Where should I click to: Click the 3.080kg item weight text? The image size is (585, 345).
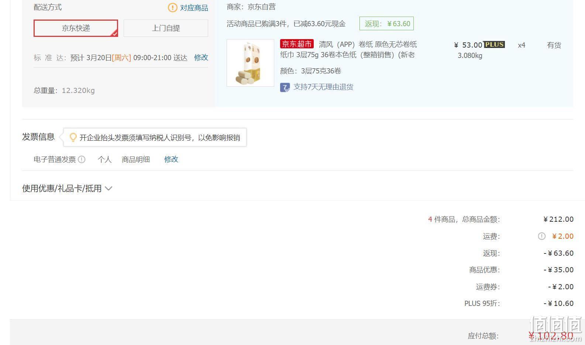click(x=470, y=56)
